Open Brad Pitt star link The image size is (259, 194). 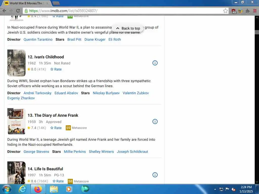[74, 39]
